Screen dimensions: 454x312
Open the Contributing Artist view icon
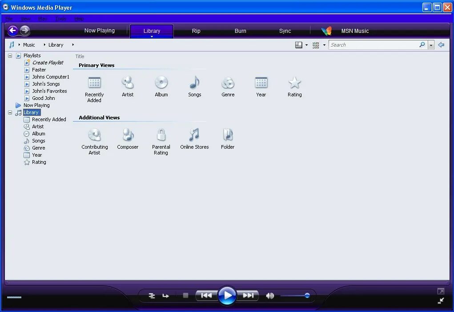[x=94, y=135]
